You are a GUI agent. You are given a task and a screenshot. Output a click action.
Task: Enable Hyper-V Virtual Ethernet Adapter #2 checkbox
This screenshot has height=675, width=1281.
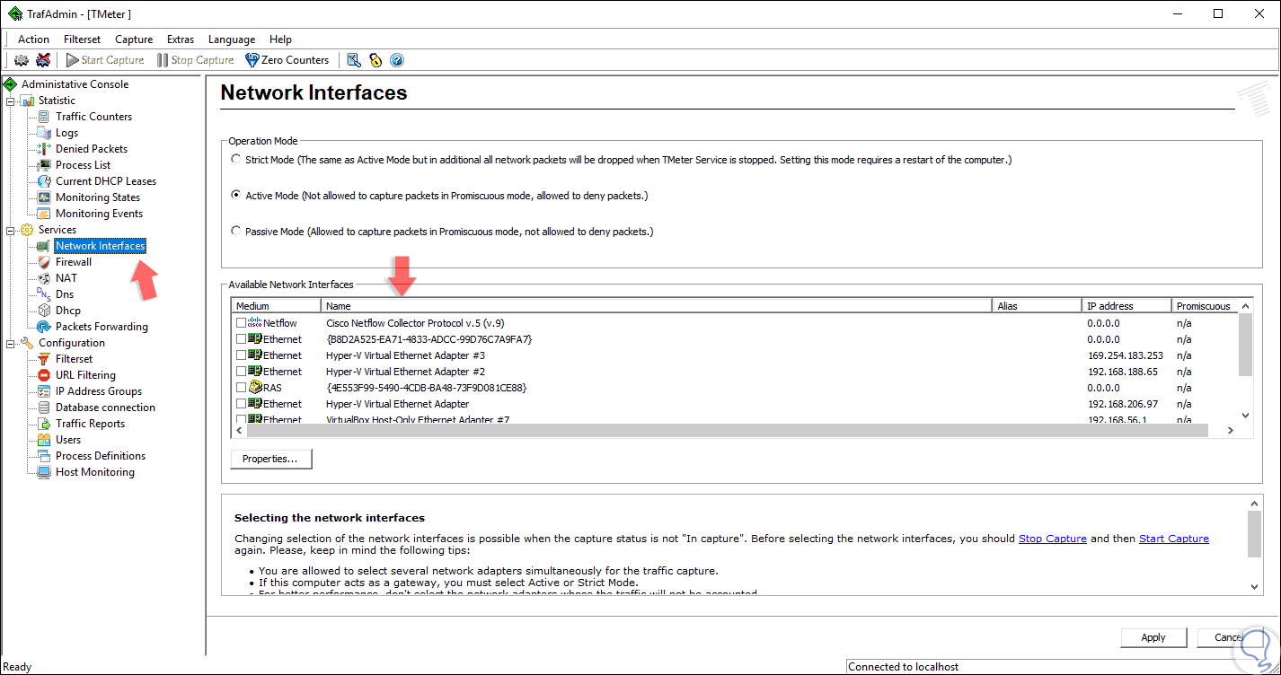point(241,372)
